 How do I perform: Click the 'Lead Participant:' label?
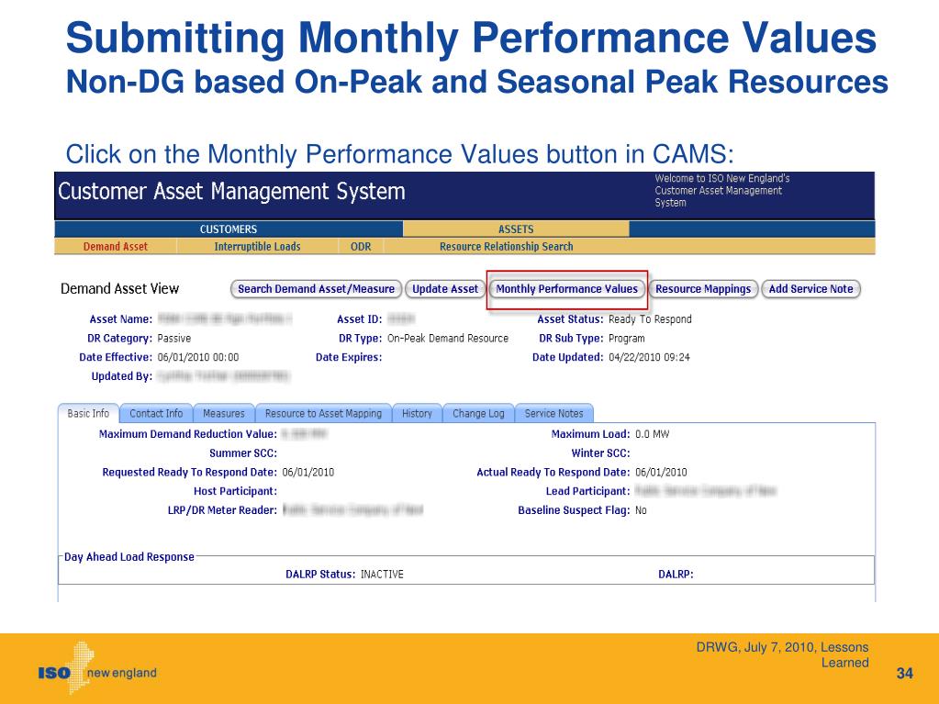(x=588, y=491)
